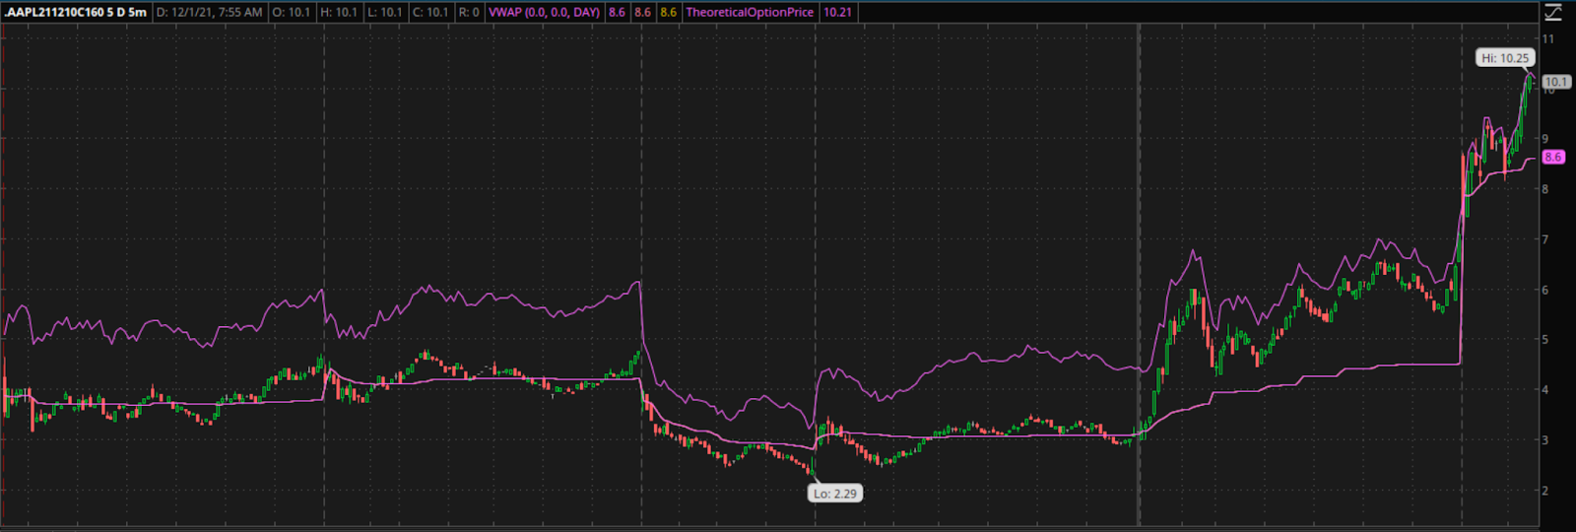Image resolution: width=1576 pixels, height=532 pixels.
Task: Open the drawing tools icon at top right
Action: coord(1553,12)
